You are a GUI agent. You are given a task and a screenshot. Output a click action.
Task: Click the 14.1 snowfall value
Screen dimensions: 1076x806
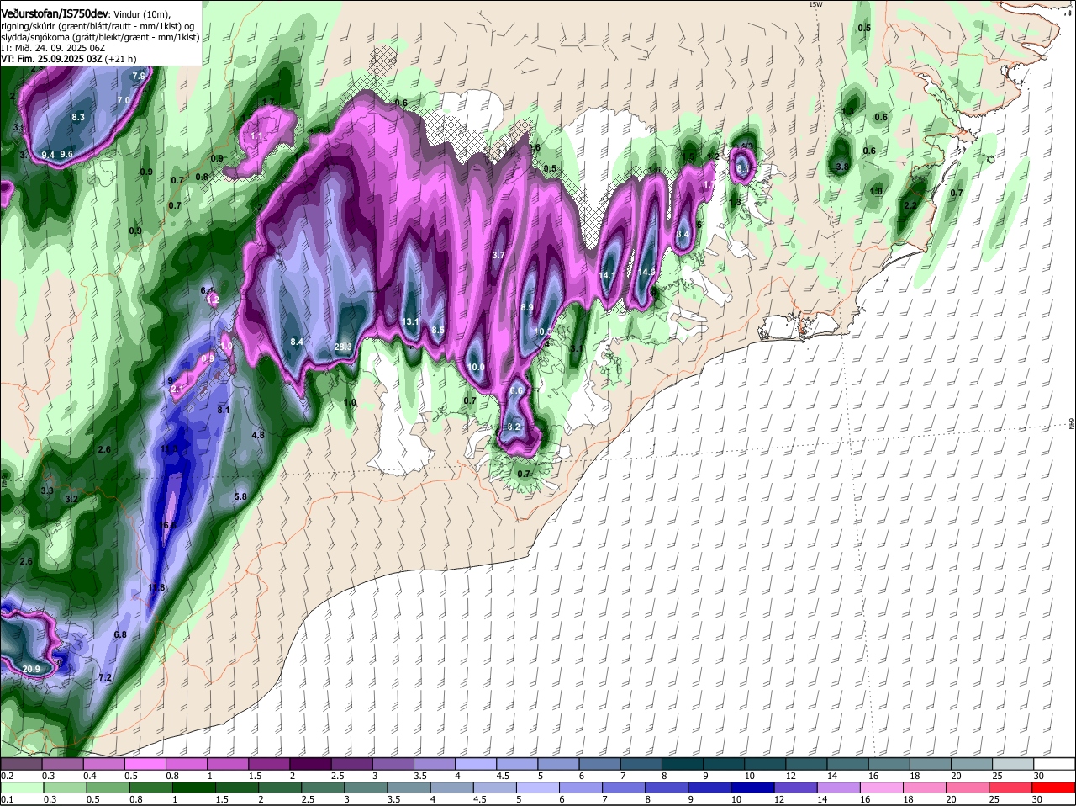pyautogui.click(x=608, y=276)
